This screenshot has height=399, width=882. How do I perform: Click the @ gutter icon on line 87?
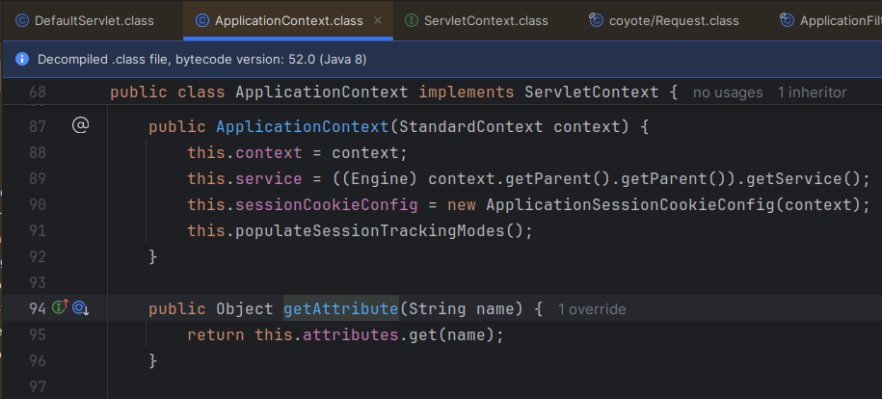[81, 126]
